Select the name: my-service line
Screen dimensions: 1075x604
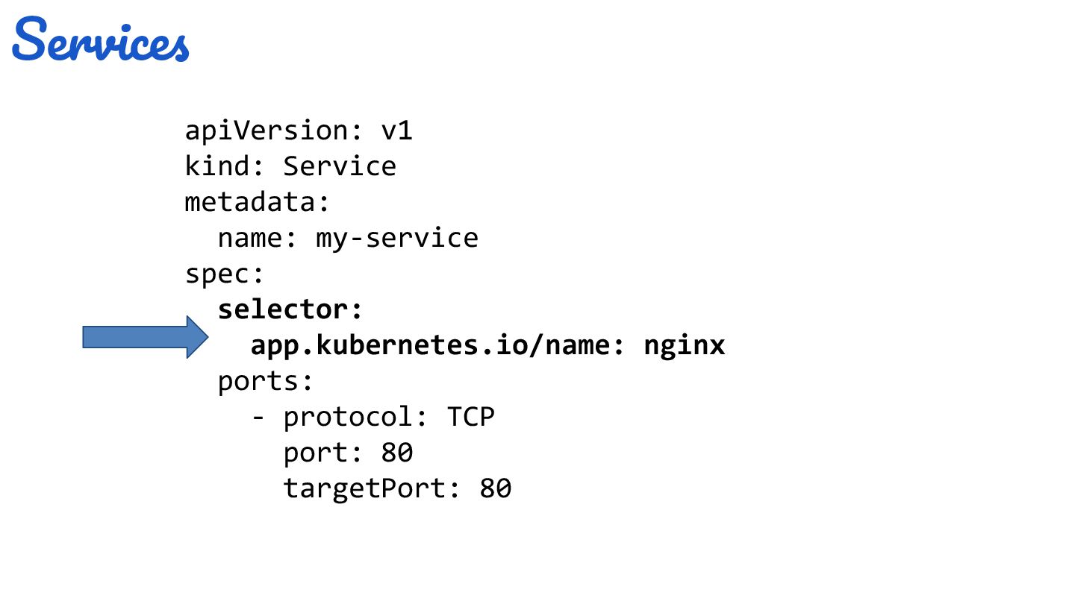348,238
